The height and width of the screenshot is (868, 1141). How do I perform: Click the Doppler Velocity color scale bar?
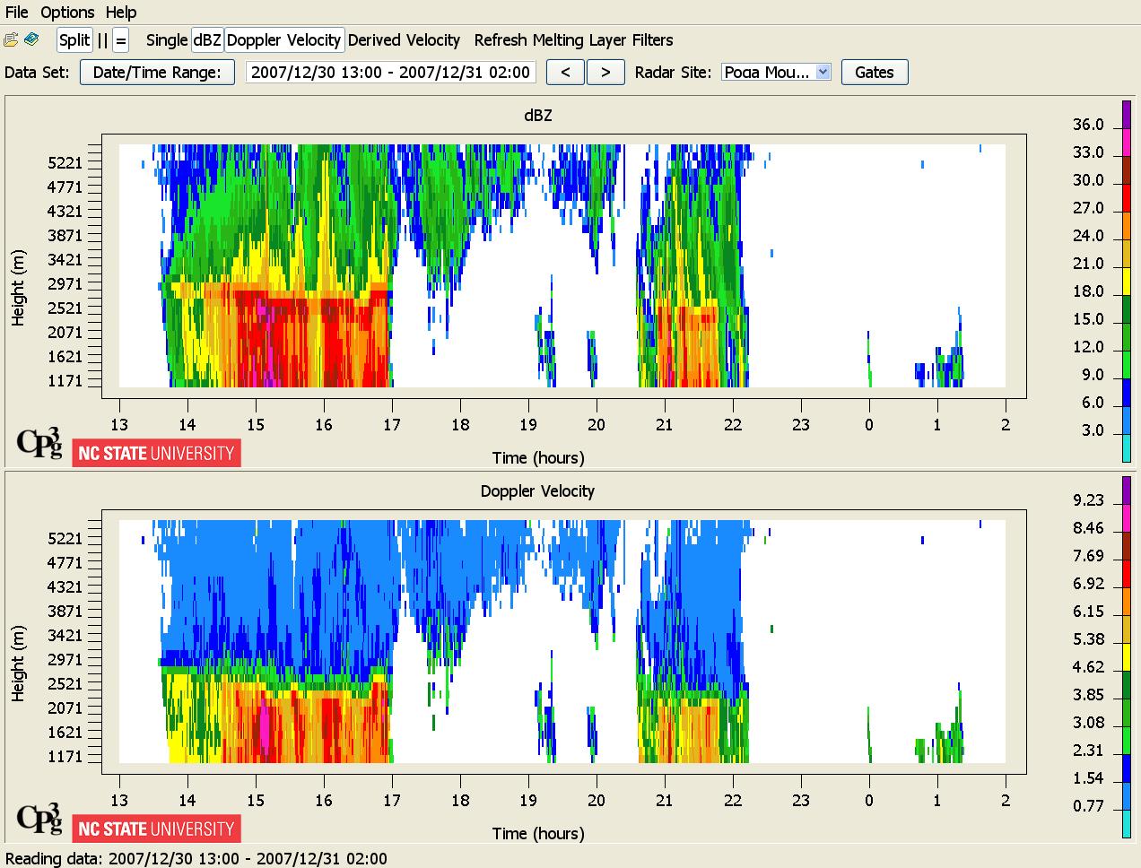click(1127, 657)
